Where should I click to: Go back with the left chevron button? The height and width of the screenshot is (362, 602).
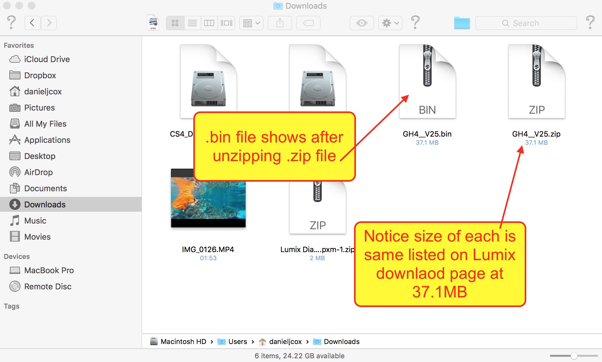pyautogui.click(x=33, y=23)
